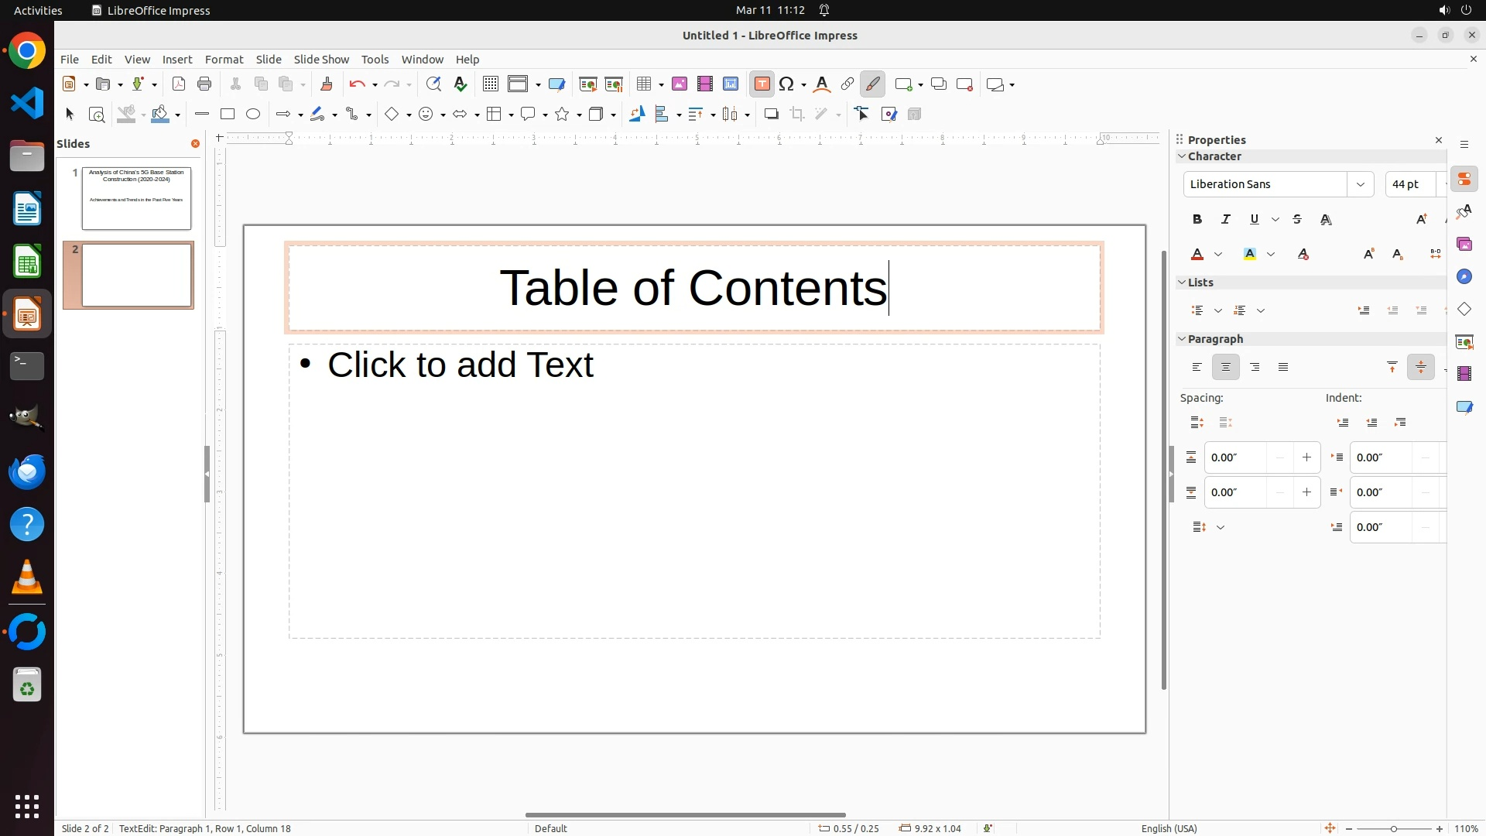Viewport: 1486px width, 836px height.
Task: Expand the font color dropdown arrow
Action: (1218, 255)
